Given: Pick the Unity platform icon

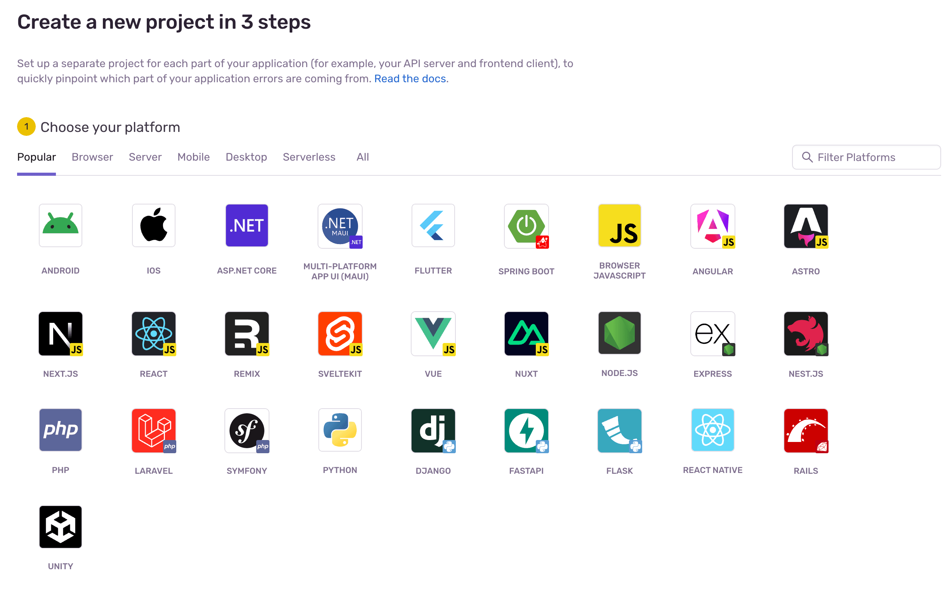Looking at the screenshot, I should [x=60, y=527].
